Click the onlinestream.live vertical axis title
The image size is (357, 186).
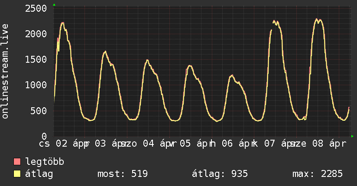coord(5,72)
